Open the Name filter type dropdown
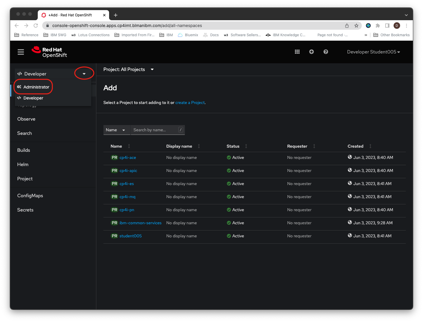This screenshot has width=423, height=322. pos(117,130)
